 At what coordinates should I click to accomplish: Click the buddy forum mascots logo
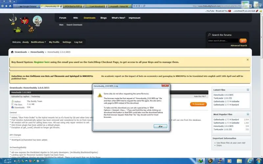pos(26,24)
